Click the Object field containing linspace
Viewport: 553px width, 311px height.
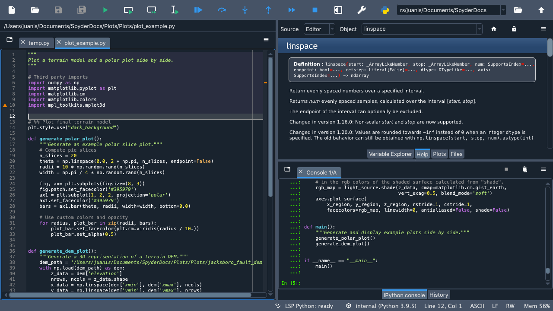pos(419,29)
